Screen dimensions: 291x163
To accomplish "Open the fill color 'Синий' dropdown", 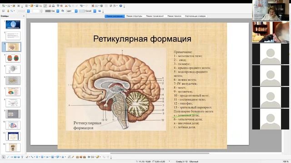I will pos(95,11).
